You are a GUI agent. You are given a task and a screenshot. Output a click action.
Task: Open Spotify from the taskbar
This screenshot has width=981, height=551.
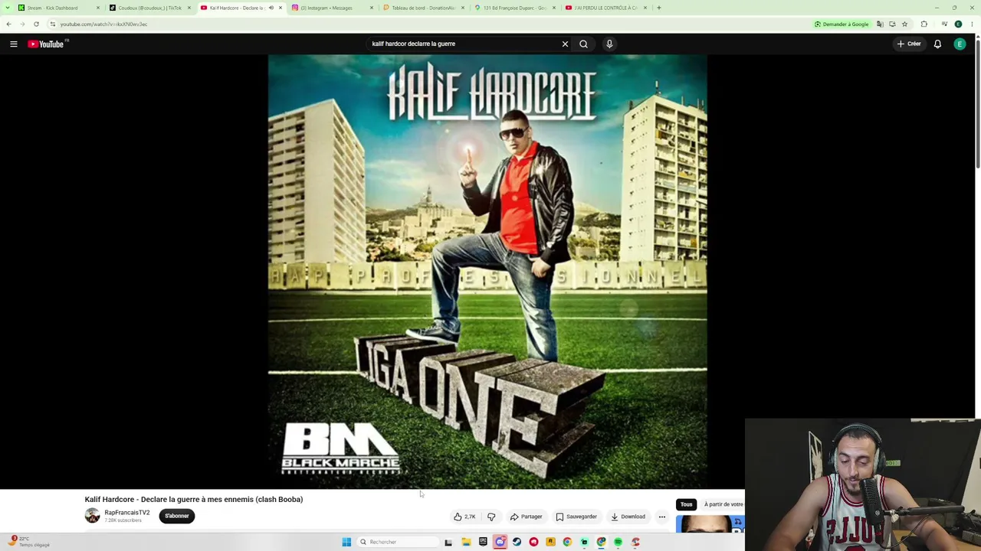tap(618, 542)
